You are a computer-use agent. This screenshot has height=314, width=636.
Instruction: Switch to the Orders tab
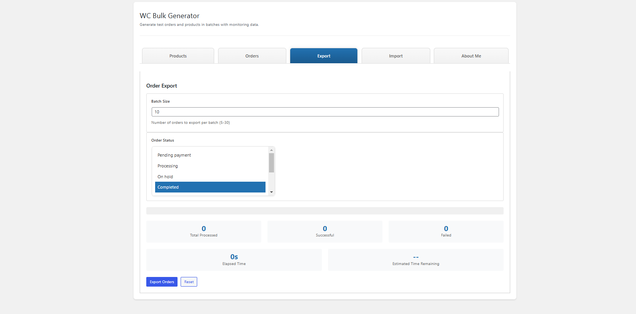pyautogui.click(x=252, y=56)
